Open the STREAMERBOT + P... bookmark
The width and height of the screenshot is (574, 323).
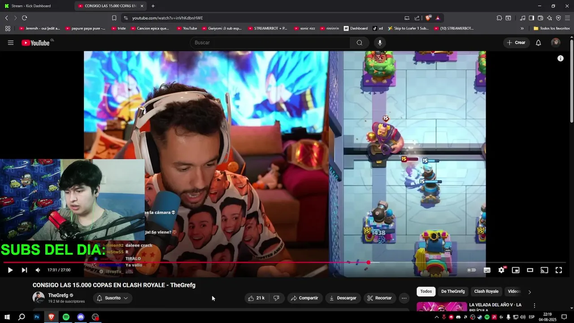[267, 28]
